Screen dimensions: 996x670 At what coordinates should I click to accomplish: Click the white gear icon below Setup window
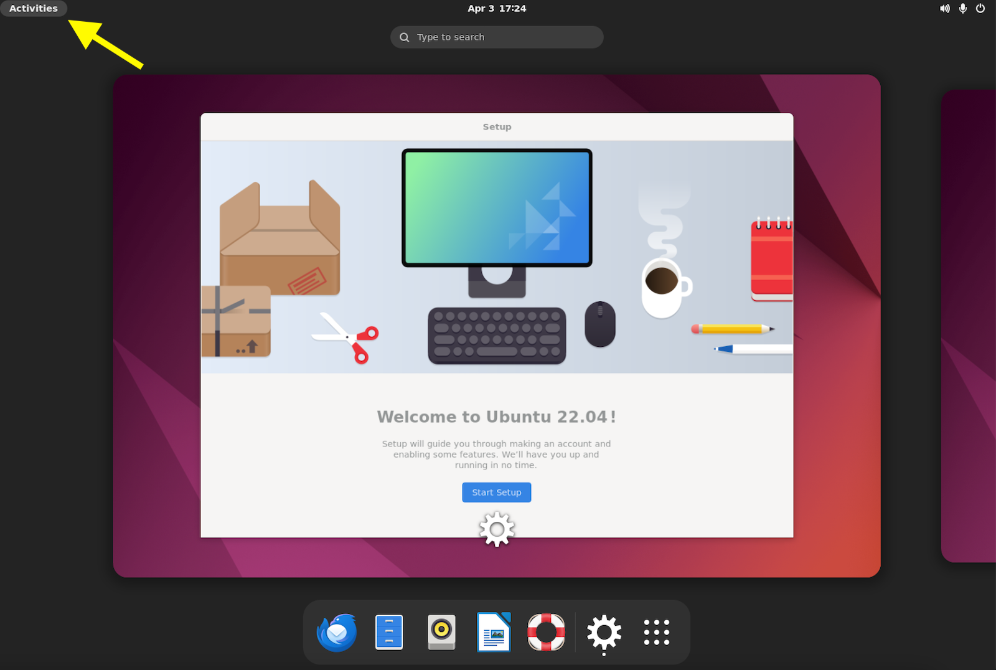point(497,529)
